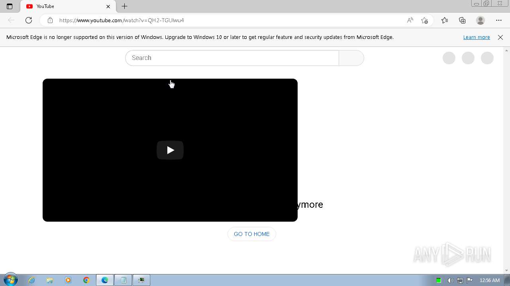Open Windows Media Player from the taskbar
The image size is (510, 286).
(x=68, y=280)
